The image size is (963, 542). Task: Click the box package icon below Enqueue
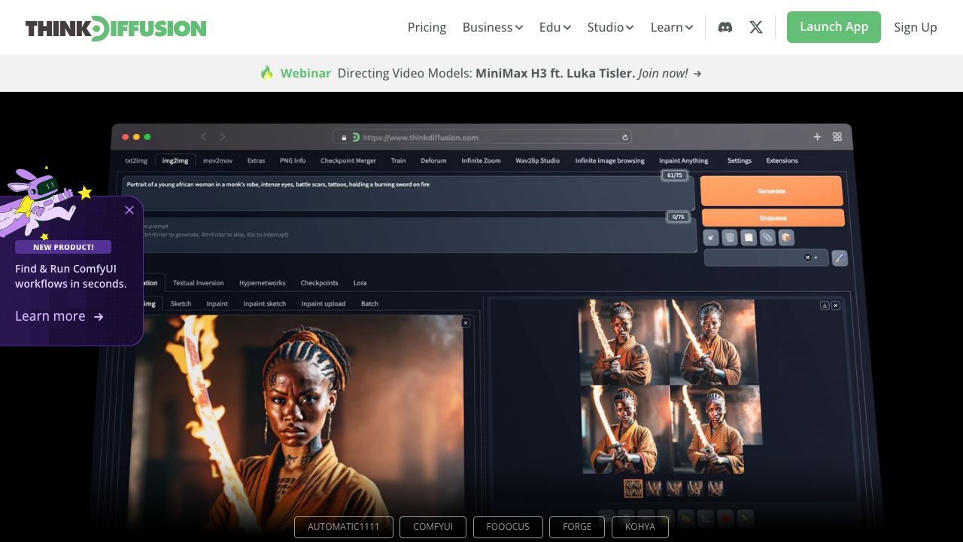coord(786,238)
